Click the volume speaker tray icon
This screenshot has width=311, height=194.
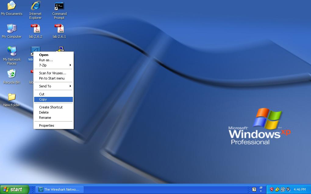(x=288, y=189)
